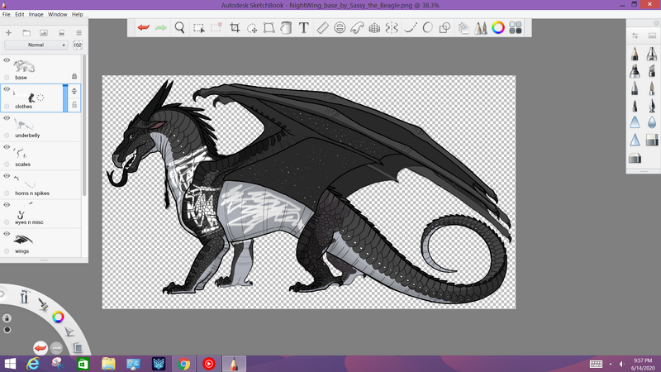This screenshot has width=661, height=372.
Task: Open the Image menu
Action: click(x=36, y=15)
